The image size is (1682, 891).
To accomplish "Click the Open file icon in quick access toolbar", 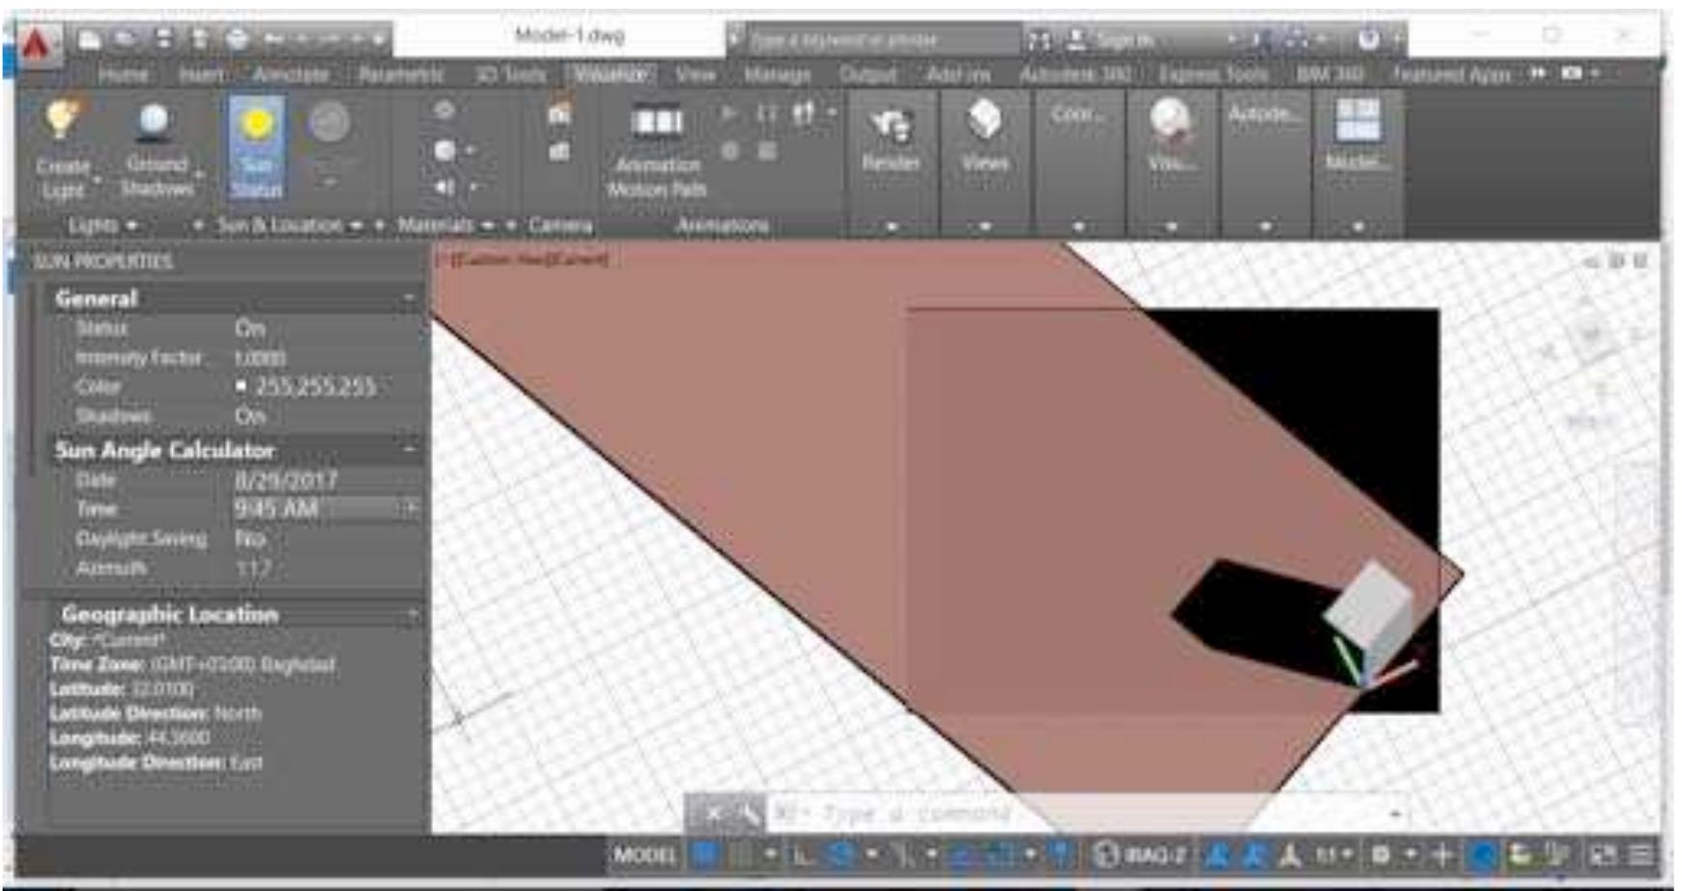I will pos(126,39).
